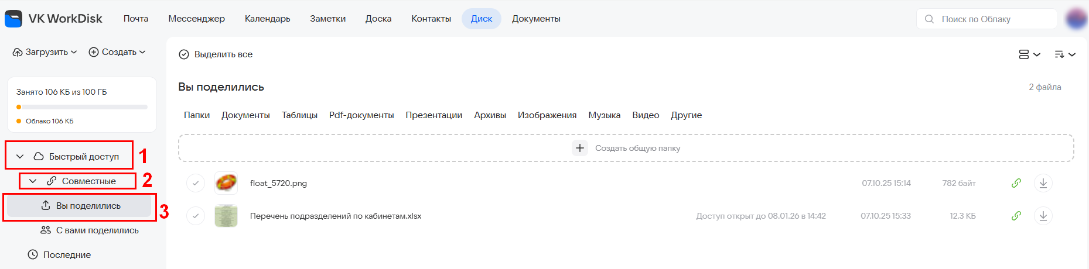Open the user profile avatar
The width and height of the screenshot is (1089, 269).
[x=1076, y=19]
